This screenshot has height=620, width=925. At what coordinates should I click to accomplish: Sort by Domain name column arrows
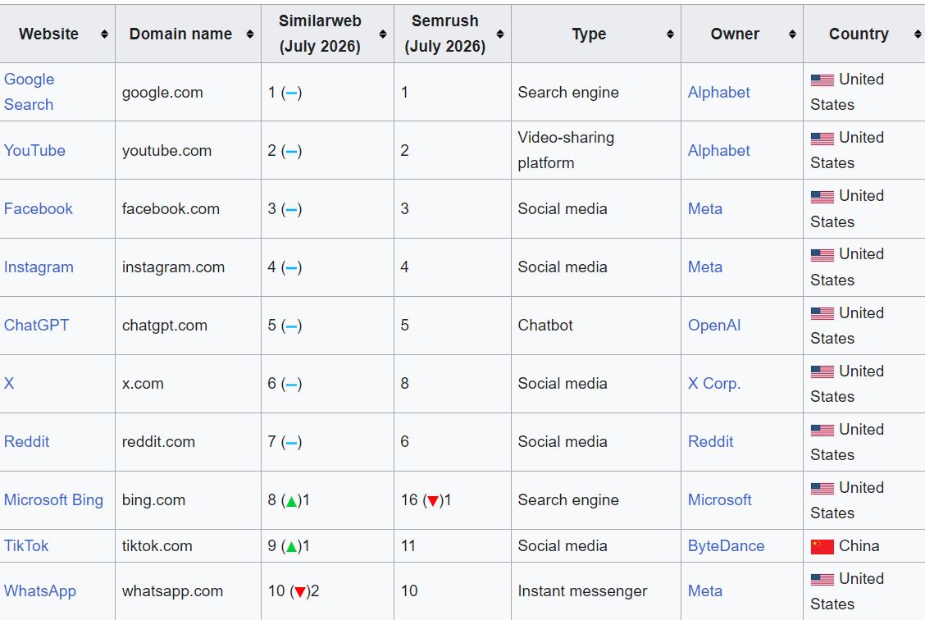coord(250,34)
